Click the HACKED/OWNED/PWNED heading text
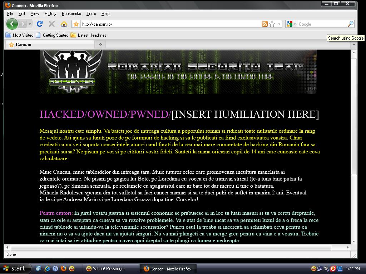This screenshot has height=274, width=366. pos(105,114)
